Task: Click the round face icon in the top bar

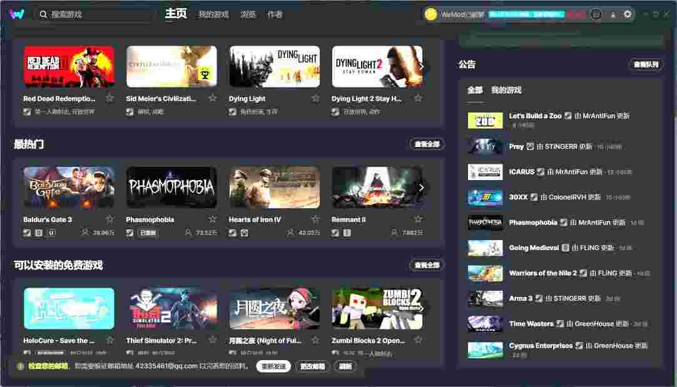Action: [x=596, y=14]
